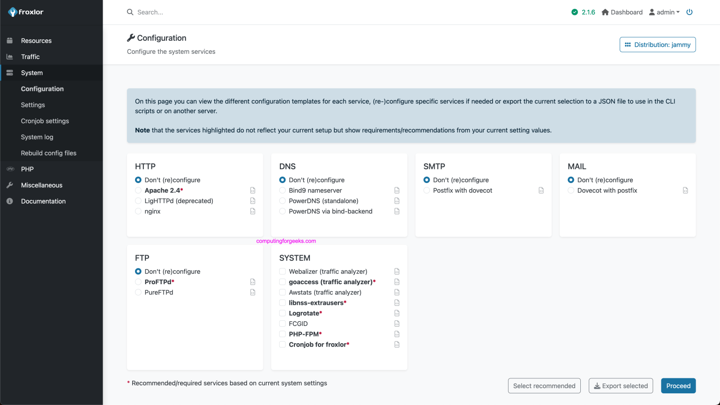
Task: Click the PHP sidebar icon
Action: [x=10, y=169]
